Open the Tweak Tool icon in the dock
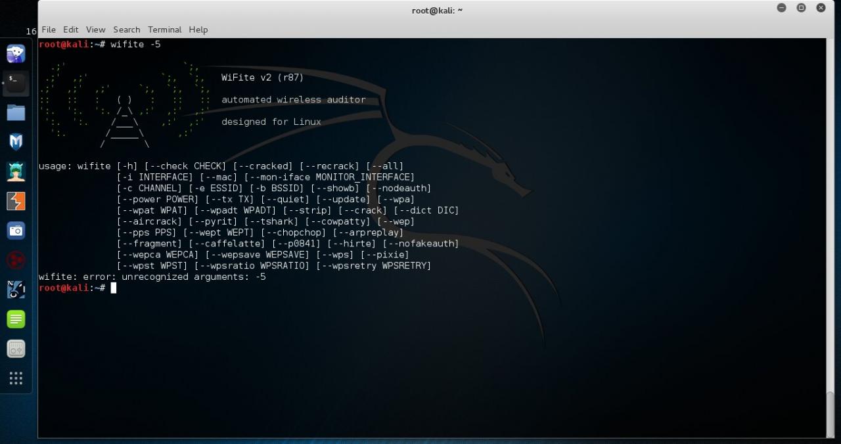 tap(16, 349)
